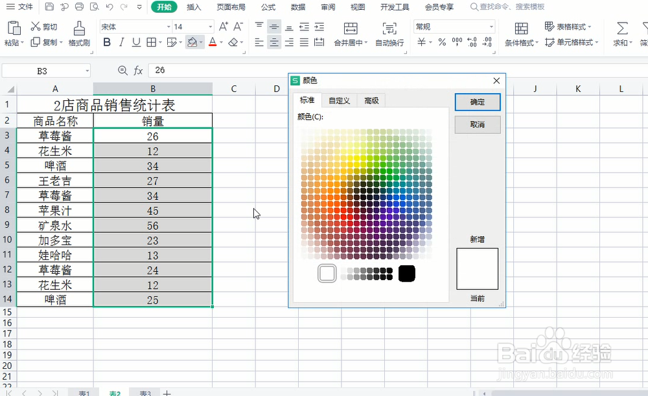Open the Name Box dropdown

(x=87, y=71)
